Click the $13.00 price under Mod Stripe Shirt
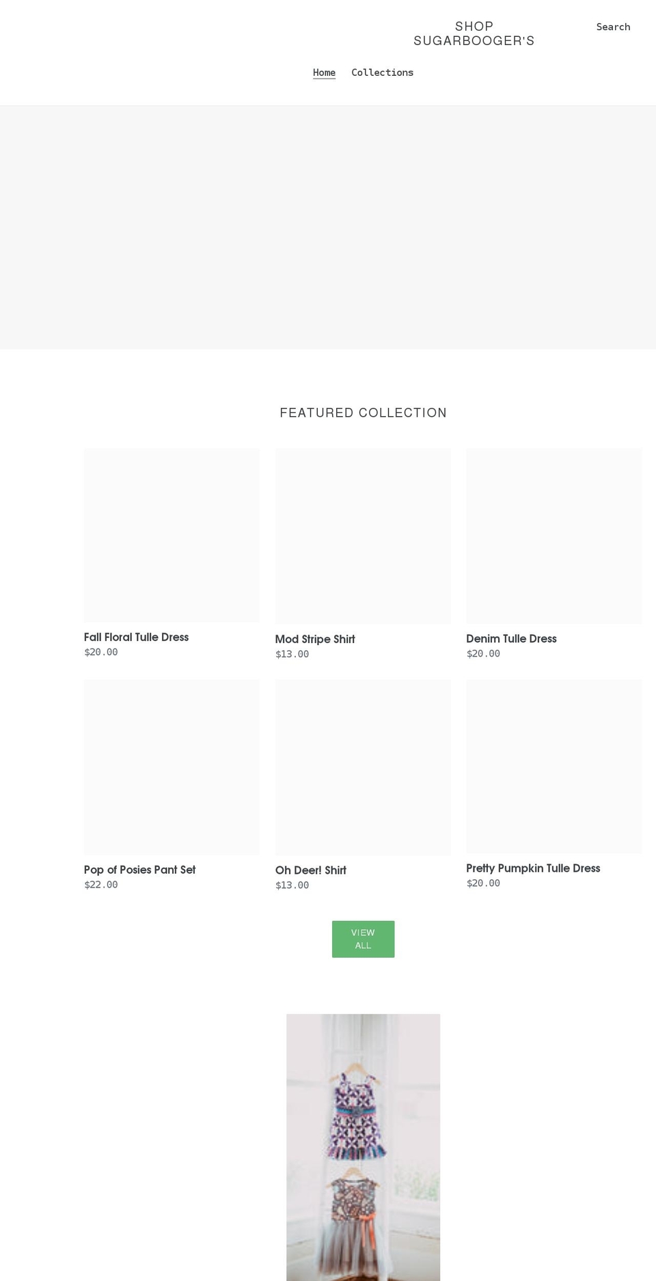The width and height of the screenshot is (656, 1281). point(292,654)
